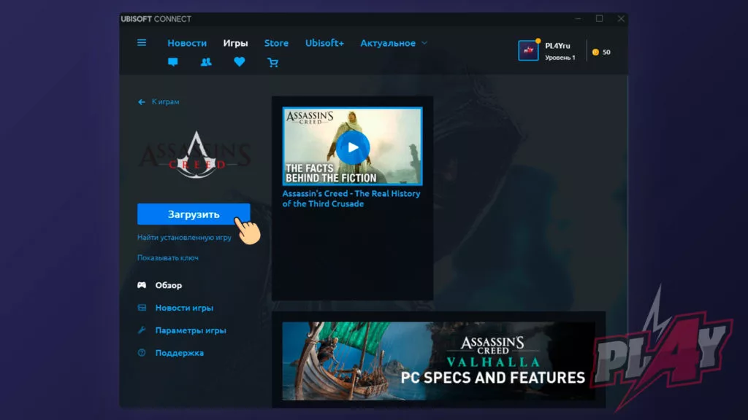Screen dimensions: 748x420
Task: Open the shopping cart icon
Action: tap(273, 63)
